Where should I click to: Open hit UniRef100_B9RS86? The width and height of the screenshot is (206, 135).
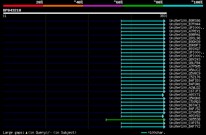click(x=185, y=21)
